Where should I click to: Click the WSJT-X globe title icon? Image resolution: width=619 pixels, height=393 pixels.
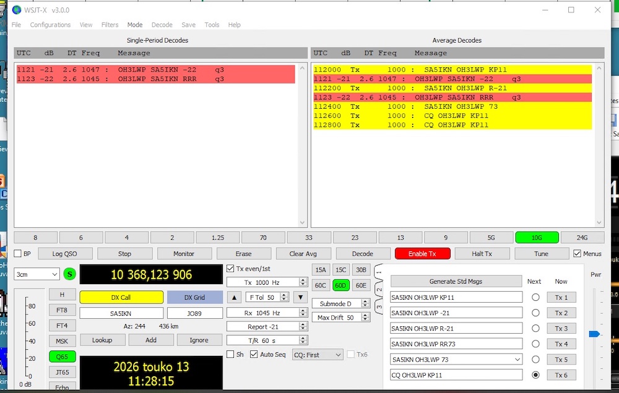17,10
